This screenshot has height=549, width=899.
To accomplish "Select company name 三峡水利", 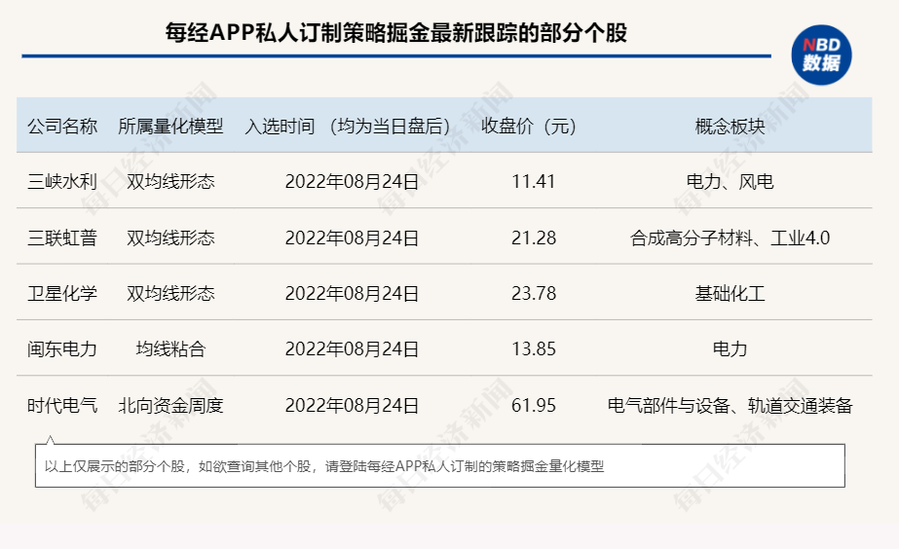I will 62,182.
